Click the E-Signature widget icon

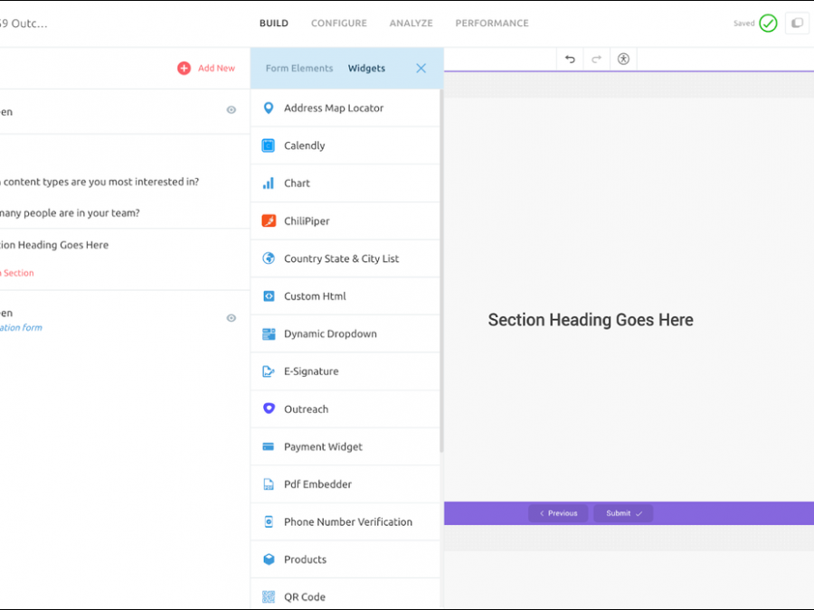[x=269, y=371]
